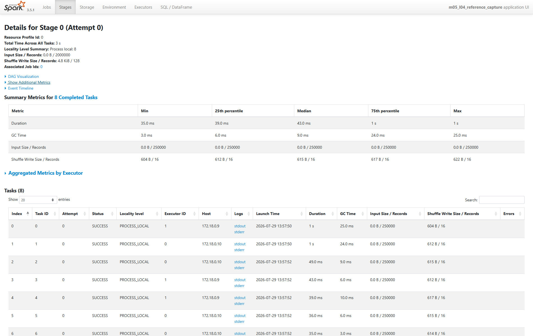
Task: Open stdout log for task 5
Action: (x=240, y=316)
